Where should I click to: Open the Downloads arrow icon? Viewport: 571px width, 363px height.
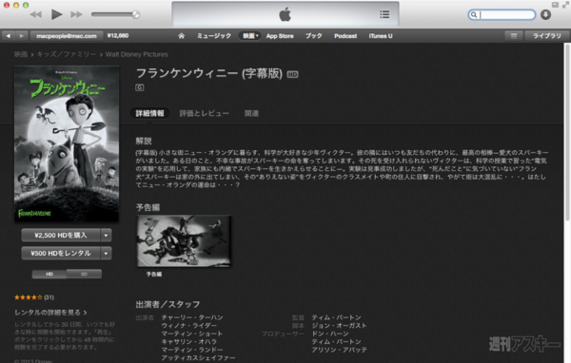pos(545,14)
